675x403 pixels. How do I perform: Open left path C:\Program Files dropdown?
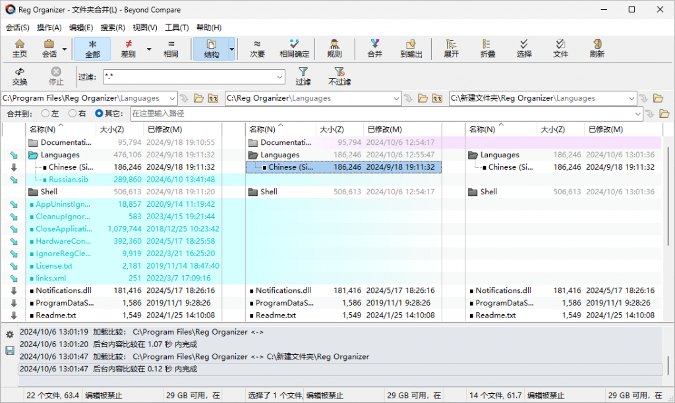172,99
